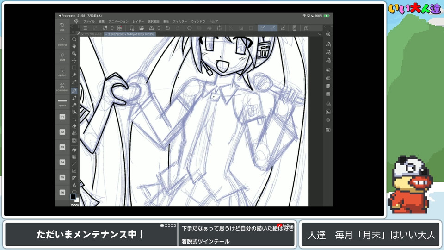The image size is (444, 250).
Task: Toggle the option modifier key
Action: (x=62, y=72)
